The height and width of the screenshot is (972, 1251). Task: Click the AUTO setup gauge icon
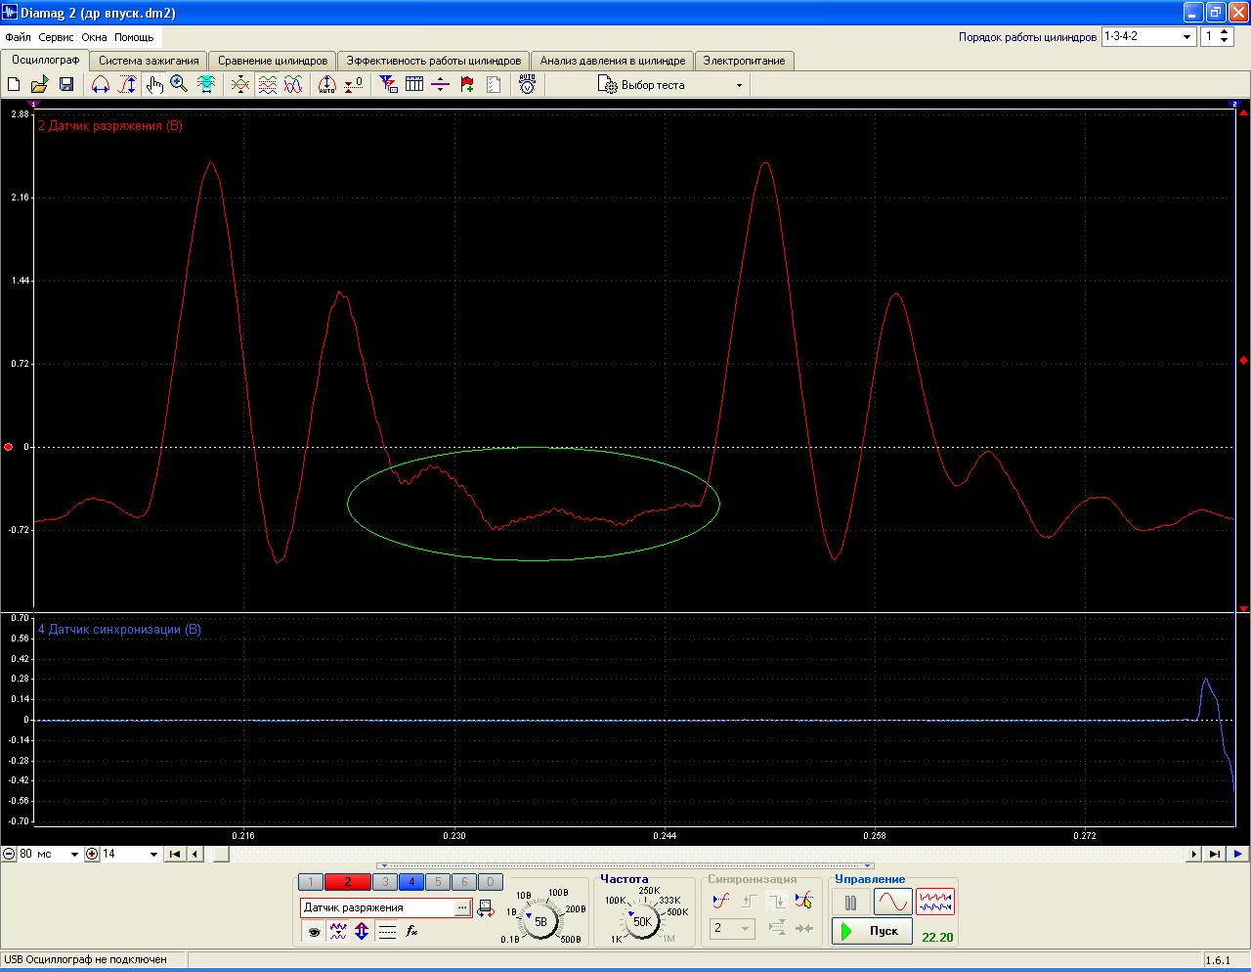tap(528, 85)
